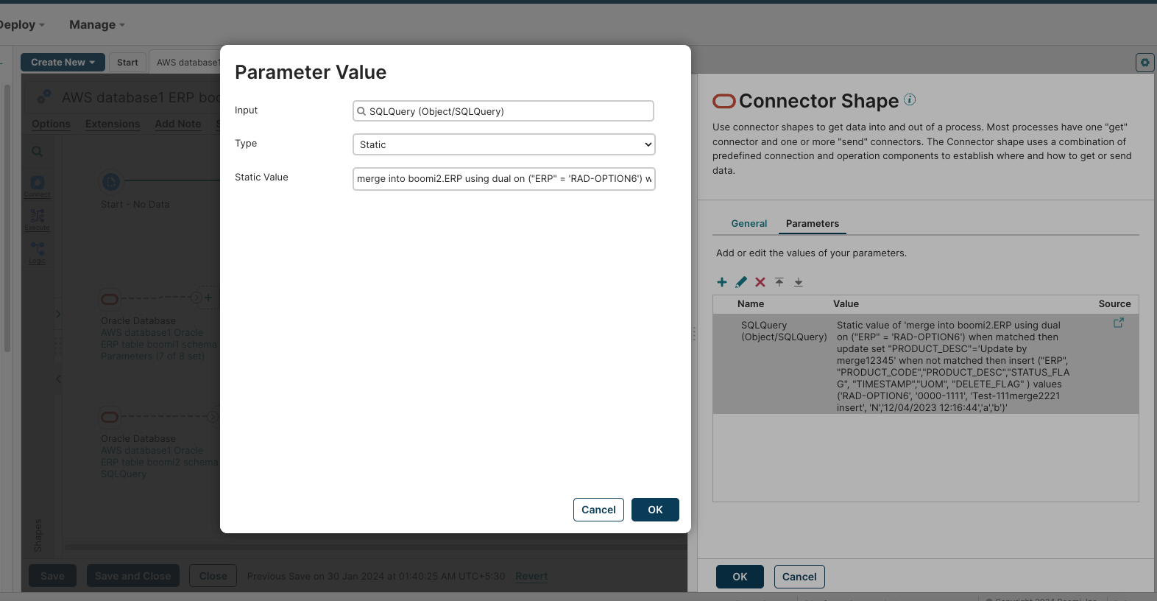
Task: Click into the Static Value text field
Action: pos(503,179)
